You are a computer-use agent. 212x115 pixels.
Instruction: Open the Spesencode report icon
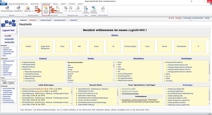[28, 9]
